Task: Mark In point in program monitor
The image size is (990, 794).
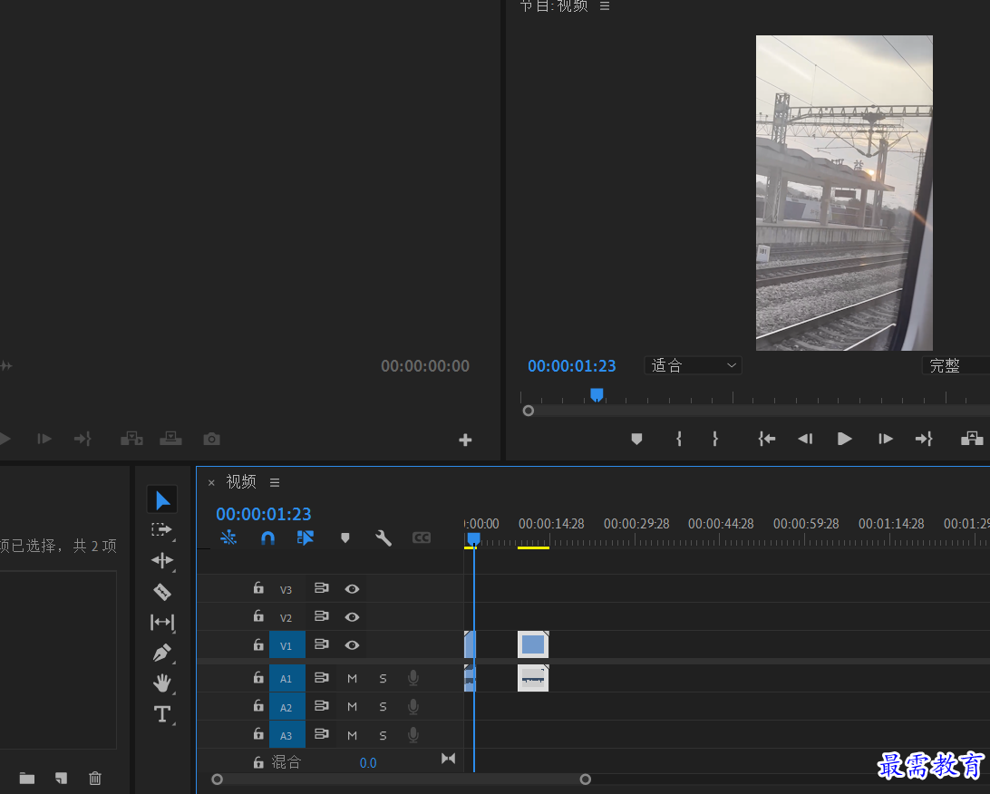Action: pyautogui.click(x=679, y=439)
